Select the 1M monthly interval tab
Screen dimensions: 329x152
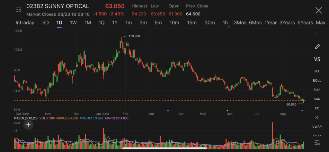pyautogui.click(x=87, y=23)
